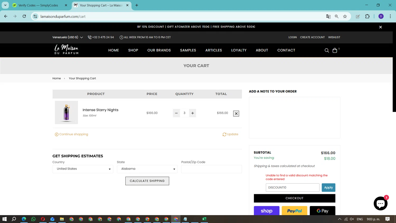Open the Venezuela (USD $) currency selector
The image size is (396, 223).
click(68, 37)
